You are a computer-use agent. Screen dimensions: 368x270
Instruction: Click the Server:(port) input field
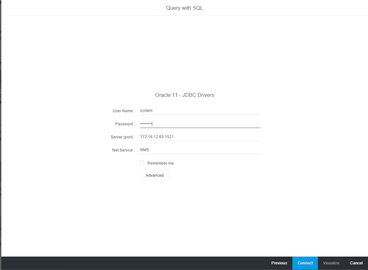(200, 137)
